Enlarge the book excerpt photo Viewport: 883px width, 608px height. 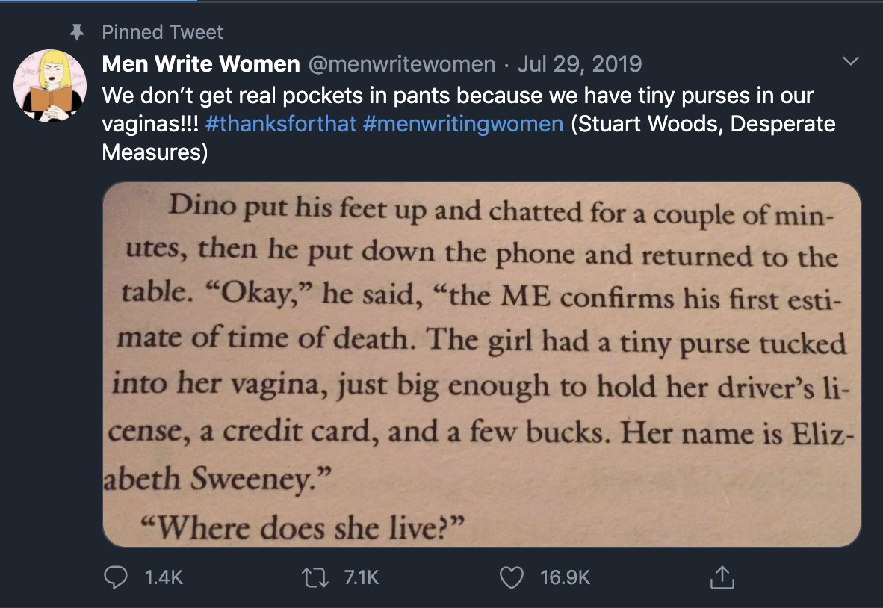point(482,365)
